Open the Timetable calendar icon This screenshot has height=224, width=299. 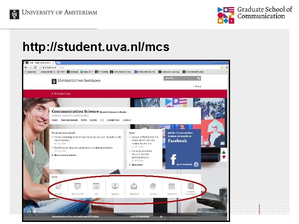(172, 186)
